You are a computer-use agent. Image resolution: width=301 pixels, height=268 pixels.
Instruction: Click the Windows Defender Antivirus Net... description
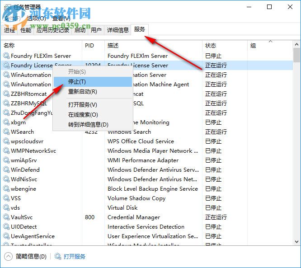point(152,179)
